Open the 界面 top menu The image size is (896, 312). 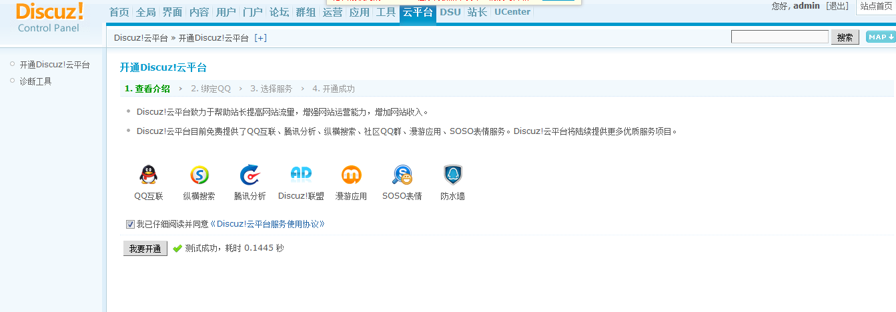(x=172, y=12)
